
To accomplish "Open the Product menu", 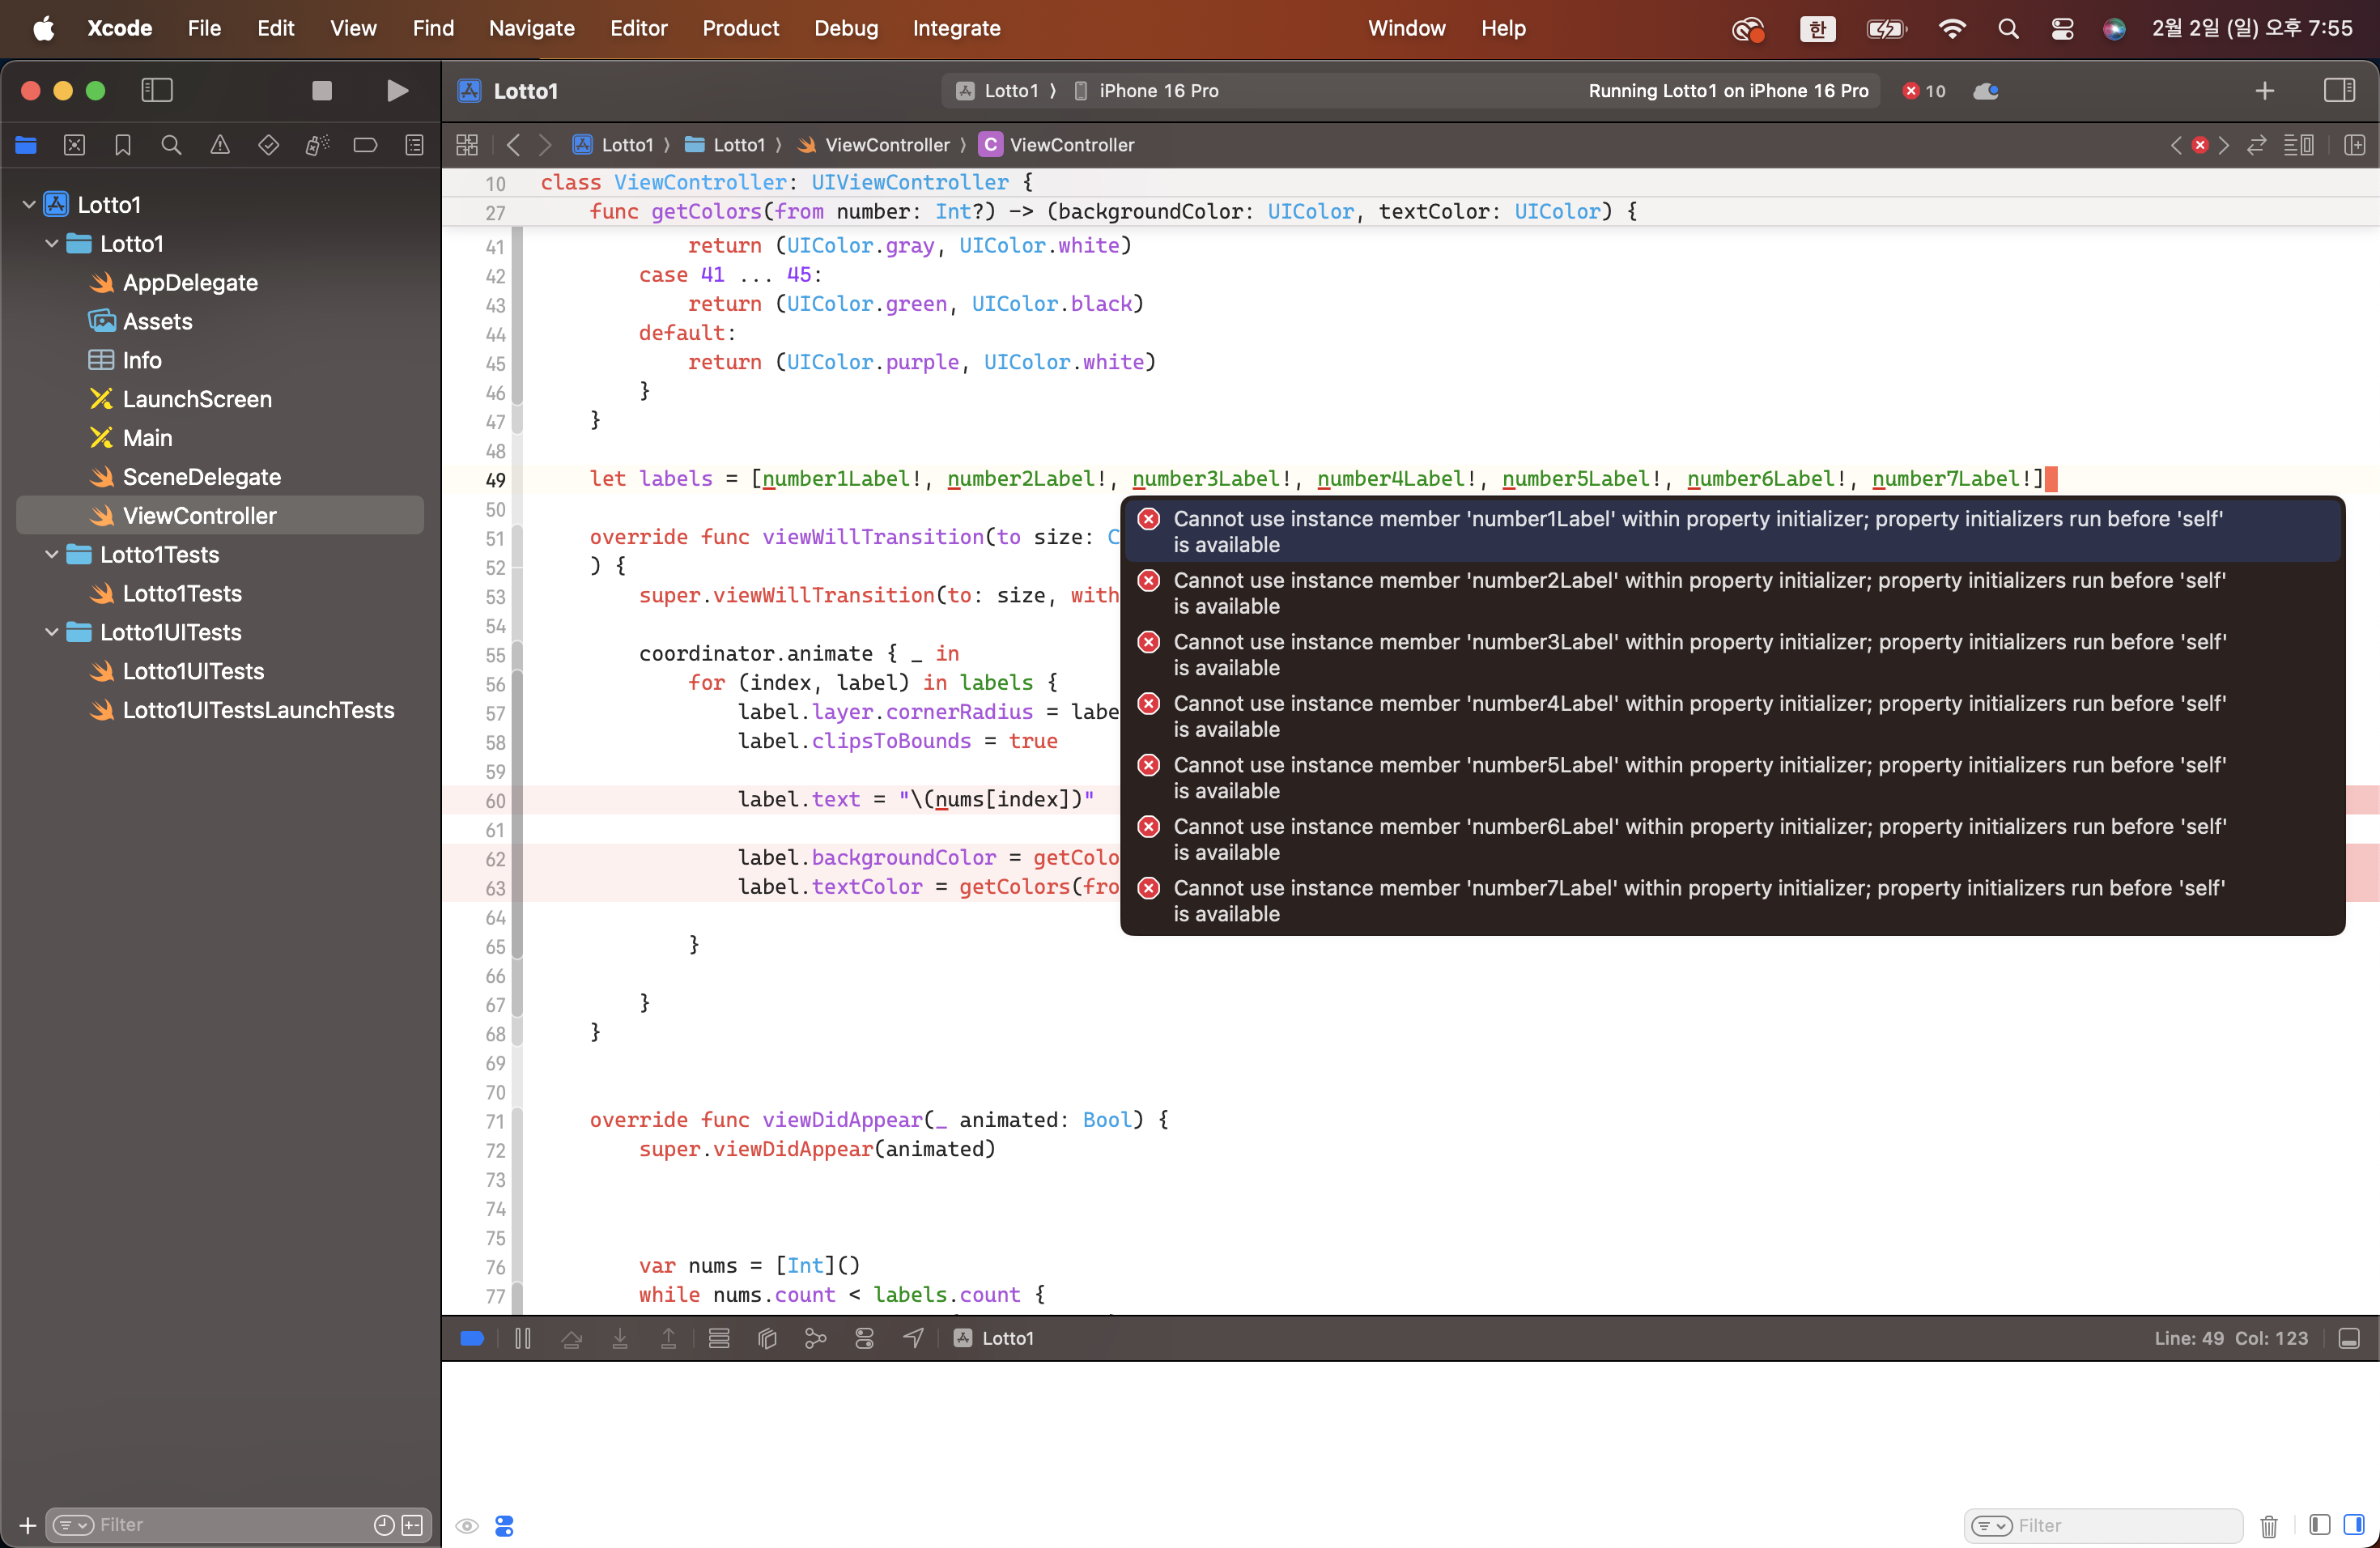I will tap(740, 28).
